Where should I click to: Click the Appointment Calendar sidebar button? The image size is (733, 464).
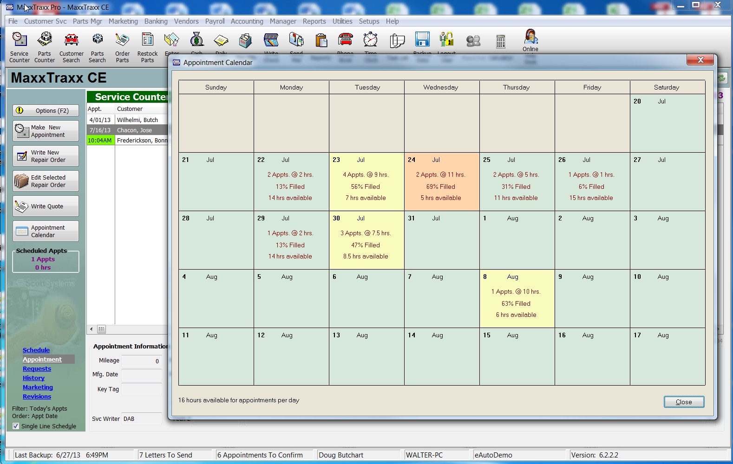[x=46, y=231]
